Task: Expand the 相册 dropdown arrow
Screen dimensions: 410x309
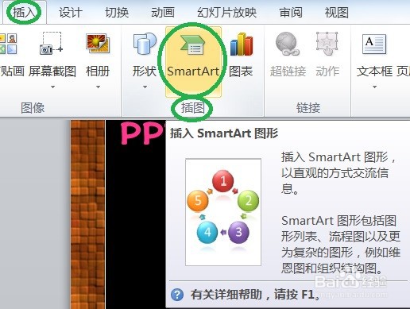Action: coord(98,87)
